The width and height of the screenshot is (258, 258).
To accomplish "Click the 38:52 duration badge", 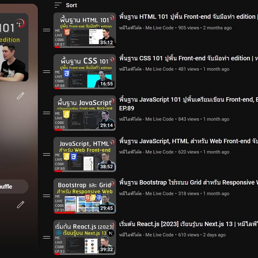I will [106, 167].
